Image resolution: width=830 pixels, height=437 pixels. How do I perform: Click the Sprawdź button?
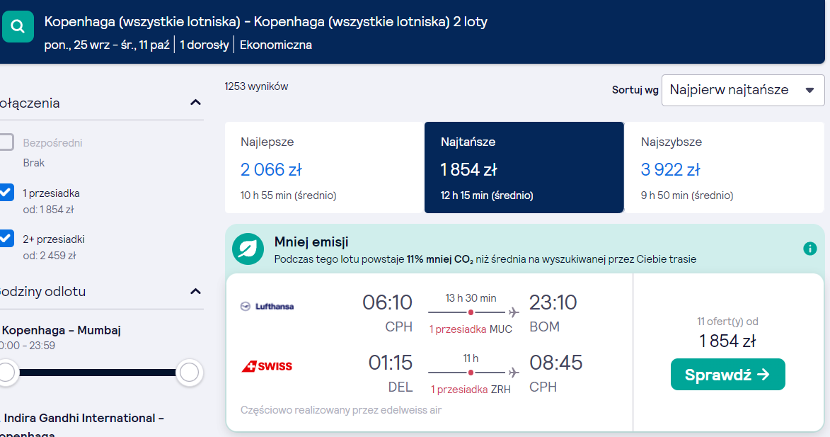(x=728, y=375)
